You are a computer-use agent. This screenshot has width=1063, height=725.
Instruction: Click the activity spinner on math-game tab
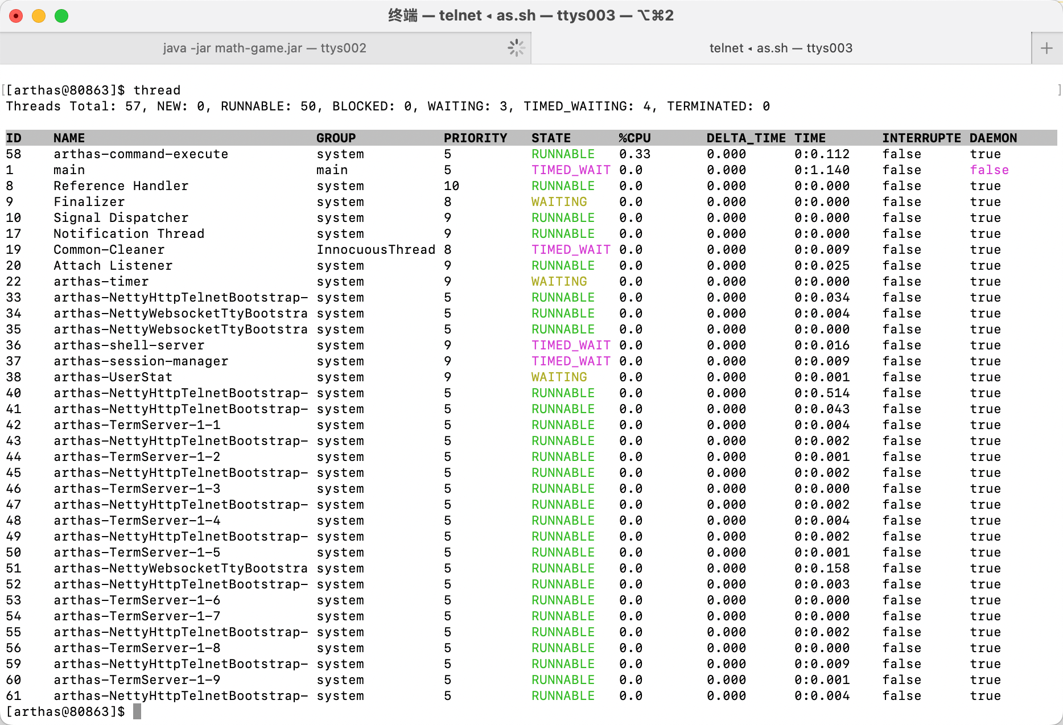pyautogui.click(x=516, y=48)
